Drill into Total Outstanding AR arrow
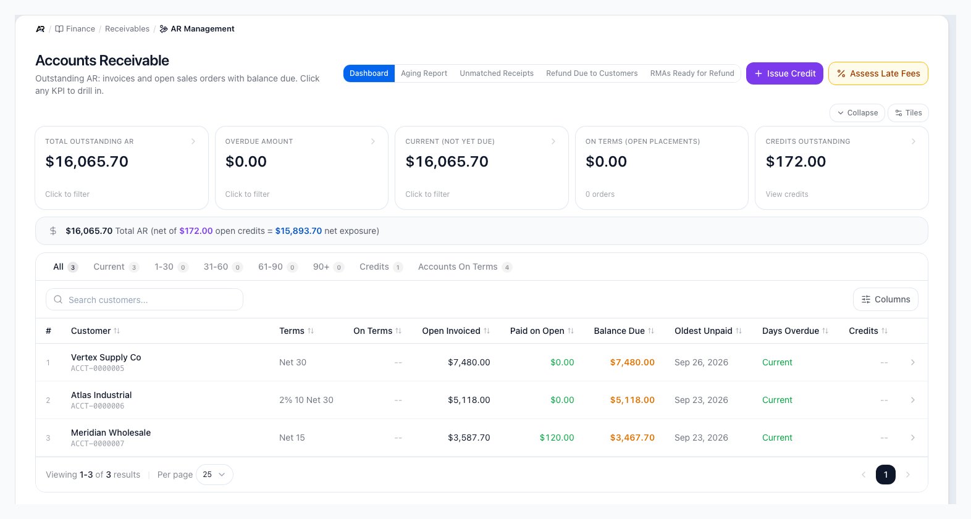The width and height of the screenshot is (971, 519). [193, 142]
